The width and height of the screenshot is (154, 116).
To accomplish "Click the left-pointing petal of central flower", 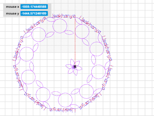I will point(69,66).
